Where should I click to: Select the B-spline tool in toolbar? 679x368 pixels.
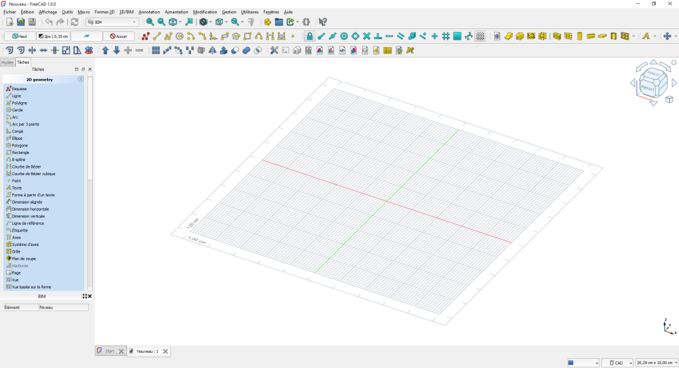[259, 36]
